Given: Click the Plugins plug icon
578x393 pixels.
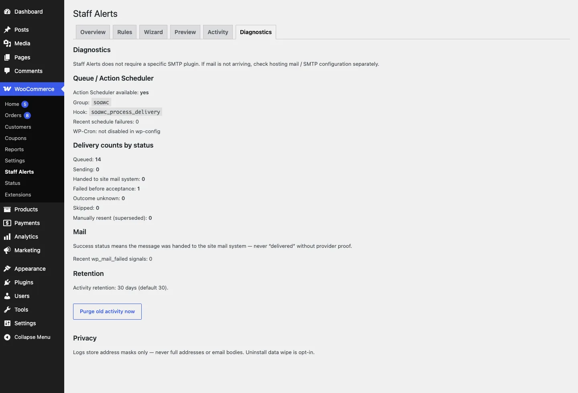Looking at the screenshot, I should point(7,282).
